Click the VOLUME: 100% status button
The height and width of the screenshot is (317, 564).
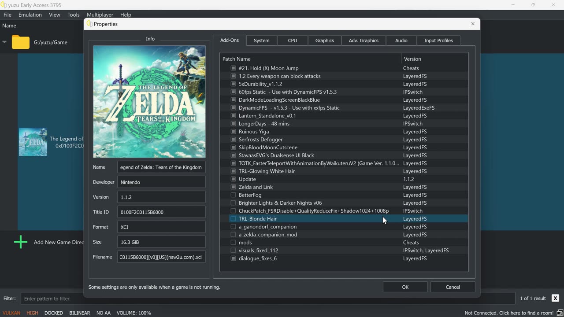pyautogui.click(x=134, y=313)
